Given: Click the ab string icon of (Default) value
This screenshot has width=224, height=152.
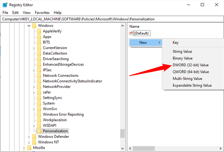Looking at the screenshot, I should (131, 33).
